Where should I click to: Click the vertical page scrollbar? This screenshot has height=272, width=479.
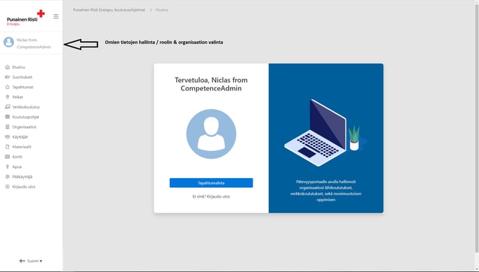click(476, 128)
